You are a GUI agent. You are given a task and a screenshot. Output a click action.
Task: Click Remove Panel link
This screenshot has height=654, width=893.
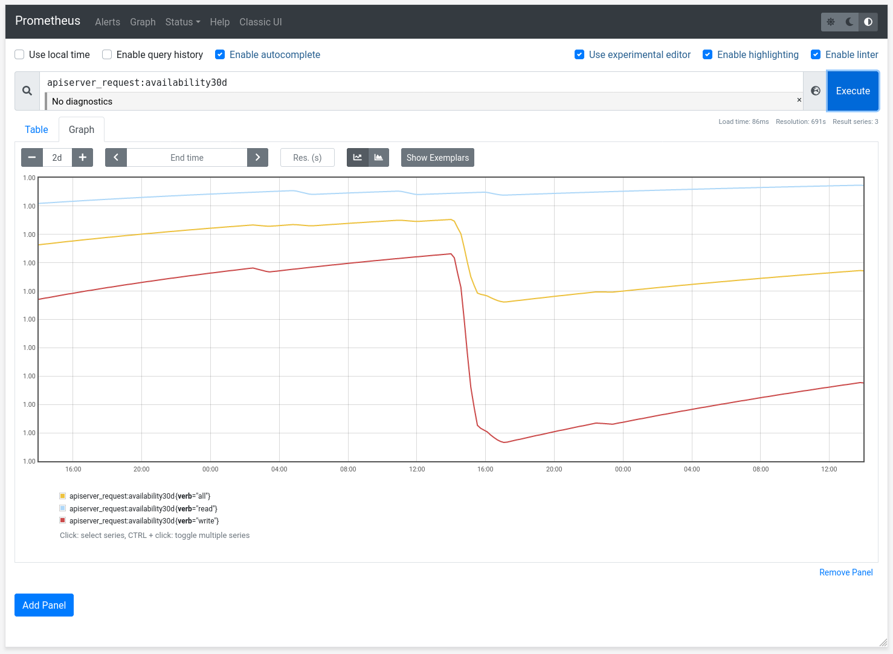click(846, 572)
